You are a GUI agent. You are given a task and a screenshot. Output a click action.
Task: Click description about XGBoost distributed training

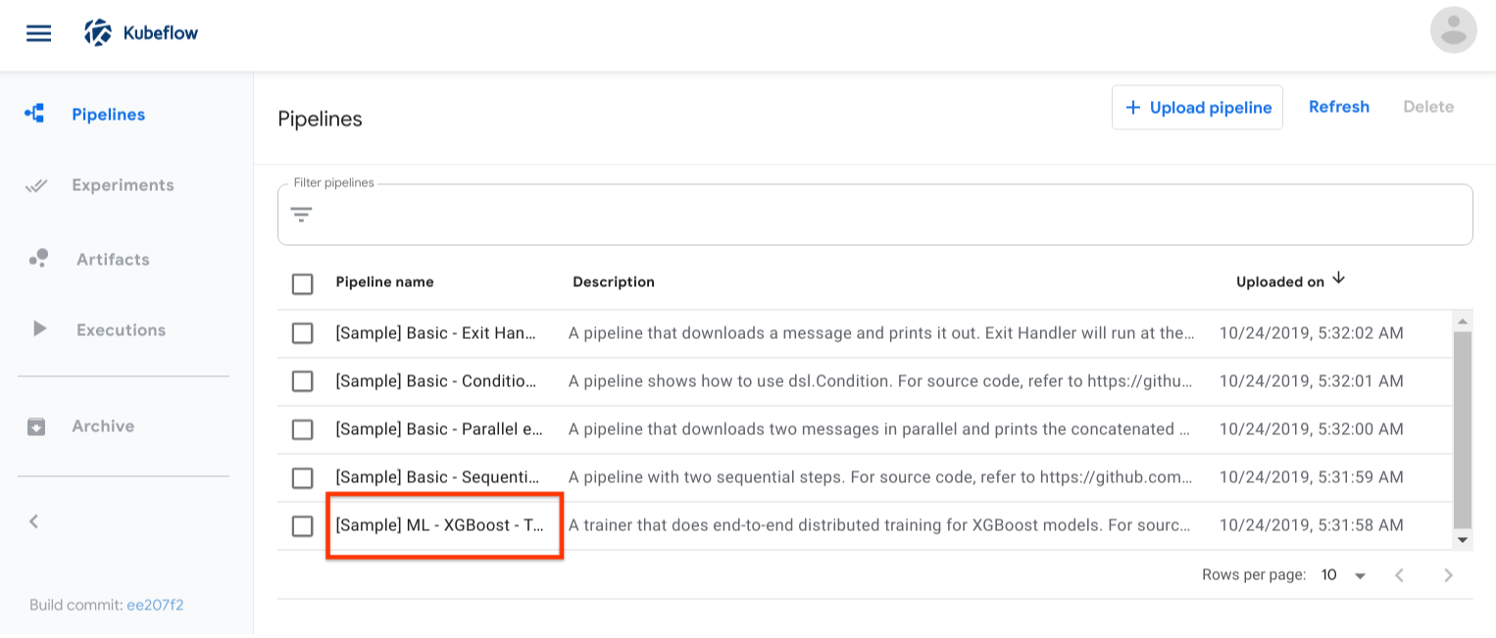point(881,525)
